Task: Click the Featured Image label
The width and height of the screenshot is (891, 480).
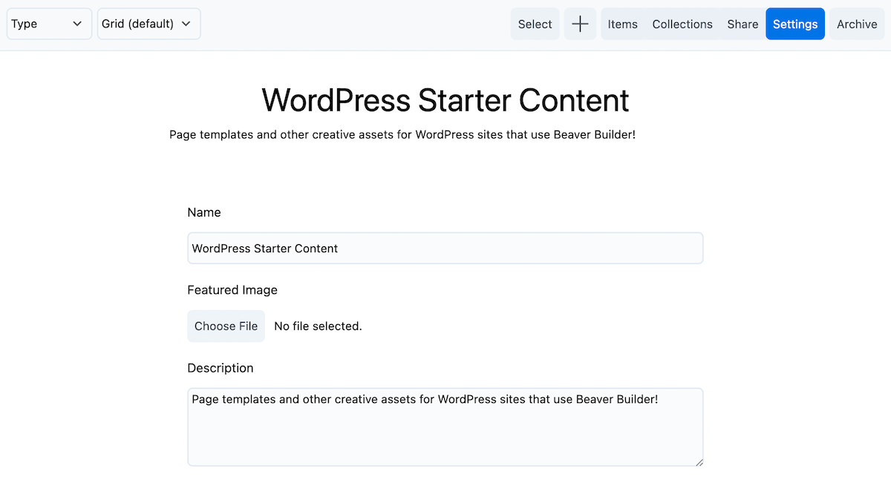Action: pos(232,290)
